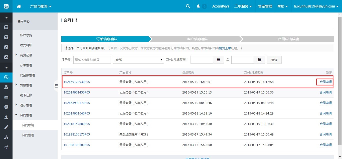
Task: Open the 工单服务 menu
Action: tap(243, 6)
